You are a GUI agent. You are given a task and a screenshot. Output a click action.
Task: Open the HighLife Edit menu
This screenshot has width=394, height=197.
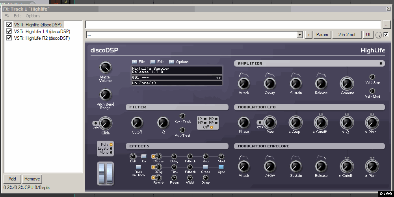153,62
